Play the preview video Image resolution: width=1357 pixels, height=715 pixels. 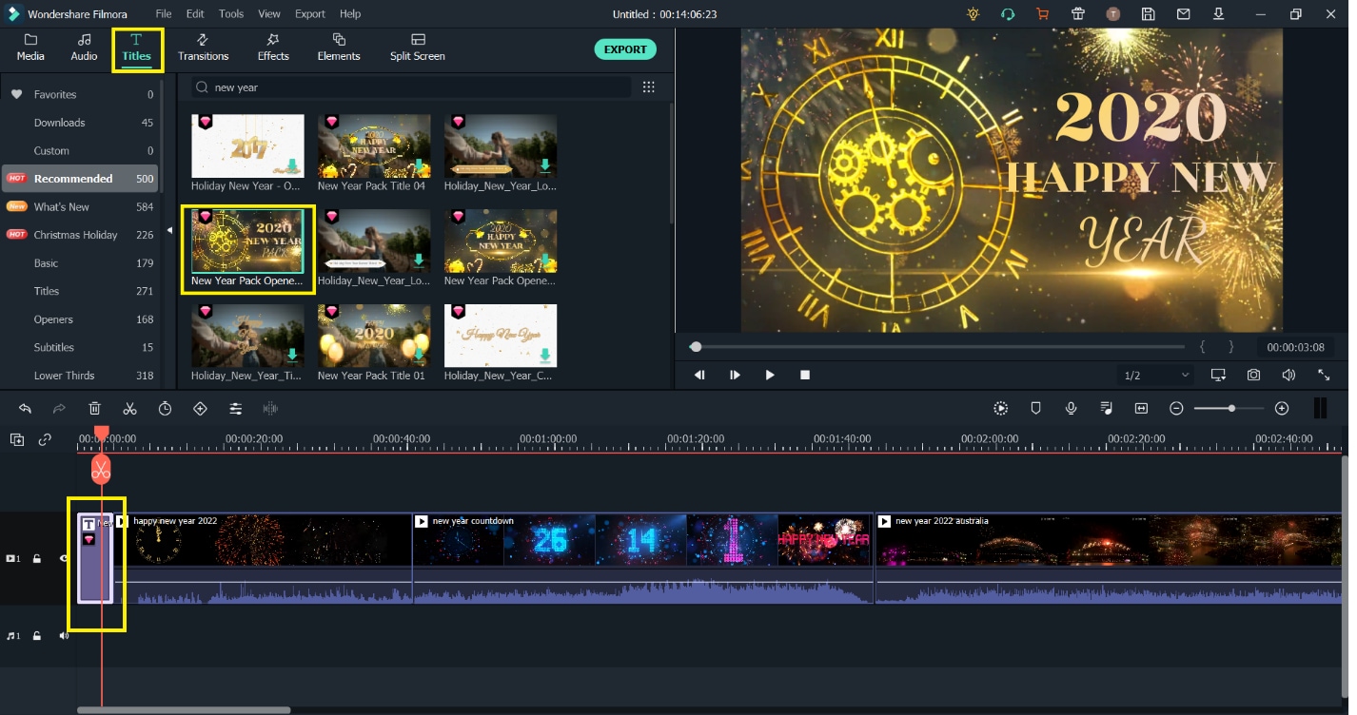coord(770,376)
